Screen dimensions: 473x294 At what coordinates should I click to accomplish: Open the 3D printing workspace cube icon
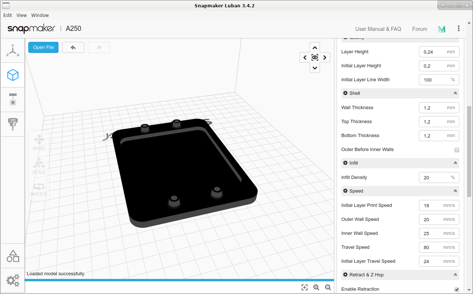coord(13,75)
